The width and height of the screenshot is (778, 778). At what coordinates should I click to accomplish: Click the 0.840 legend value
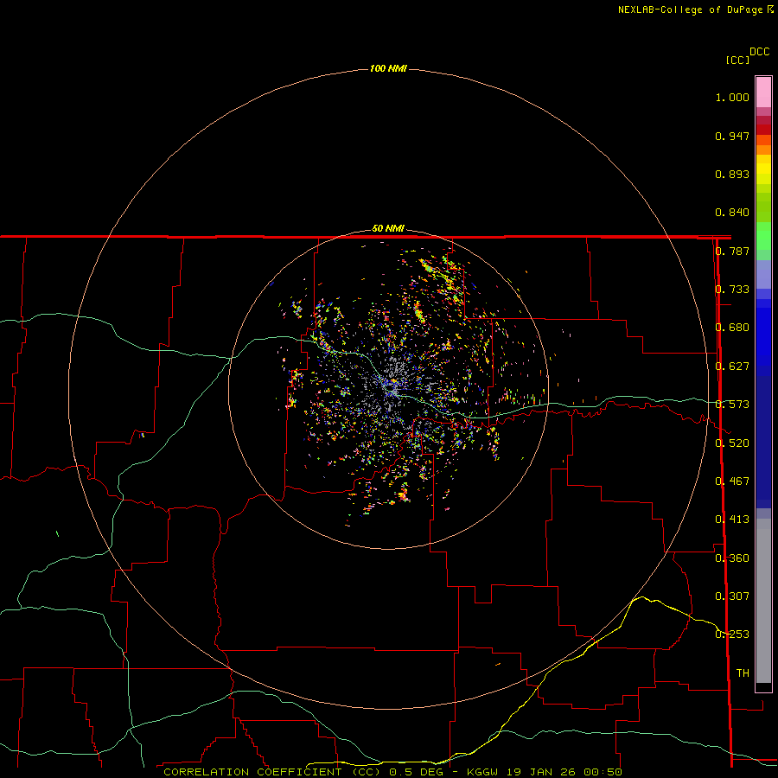732,213
